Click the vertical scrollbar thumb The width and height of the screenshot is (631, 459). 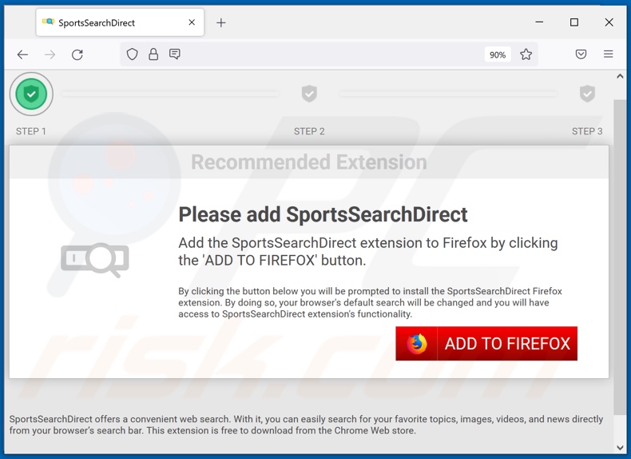(x=620, y=257)
